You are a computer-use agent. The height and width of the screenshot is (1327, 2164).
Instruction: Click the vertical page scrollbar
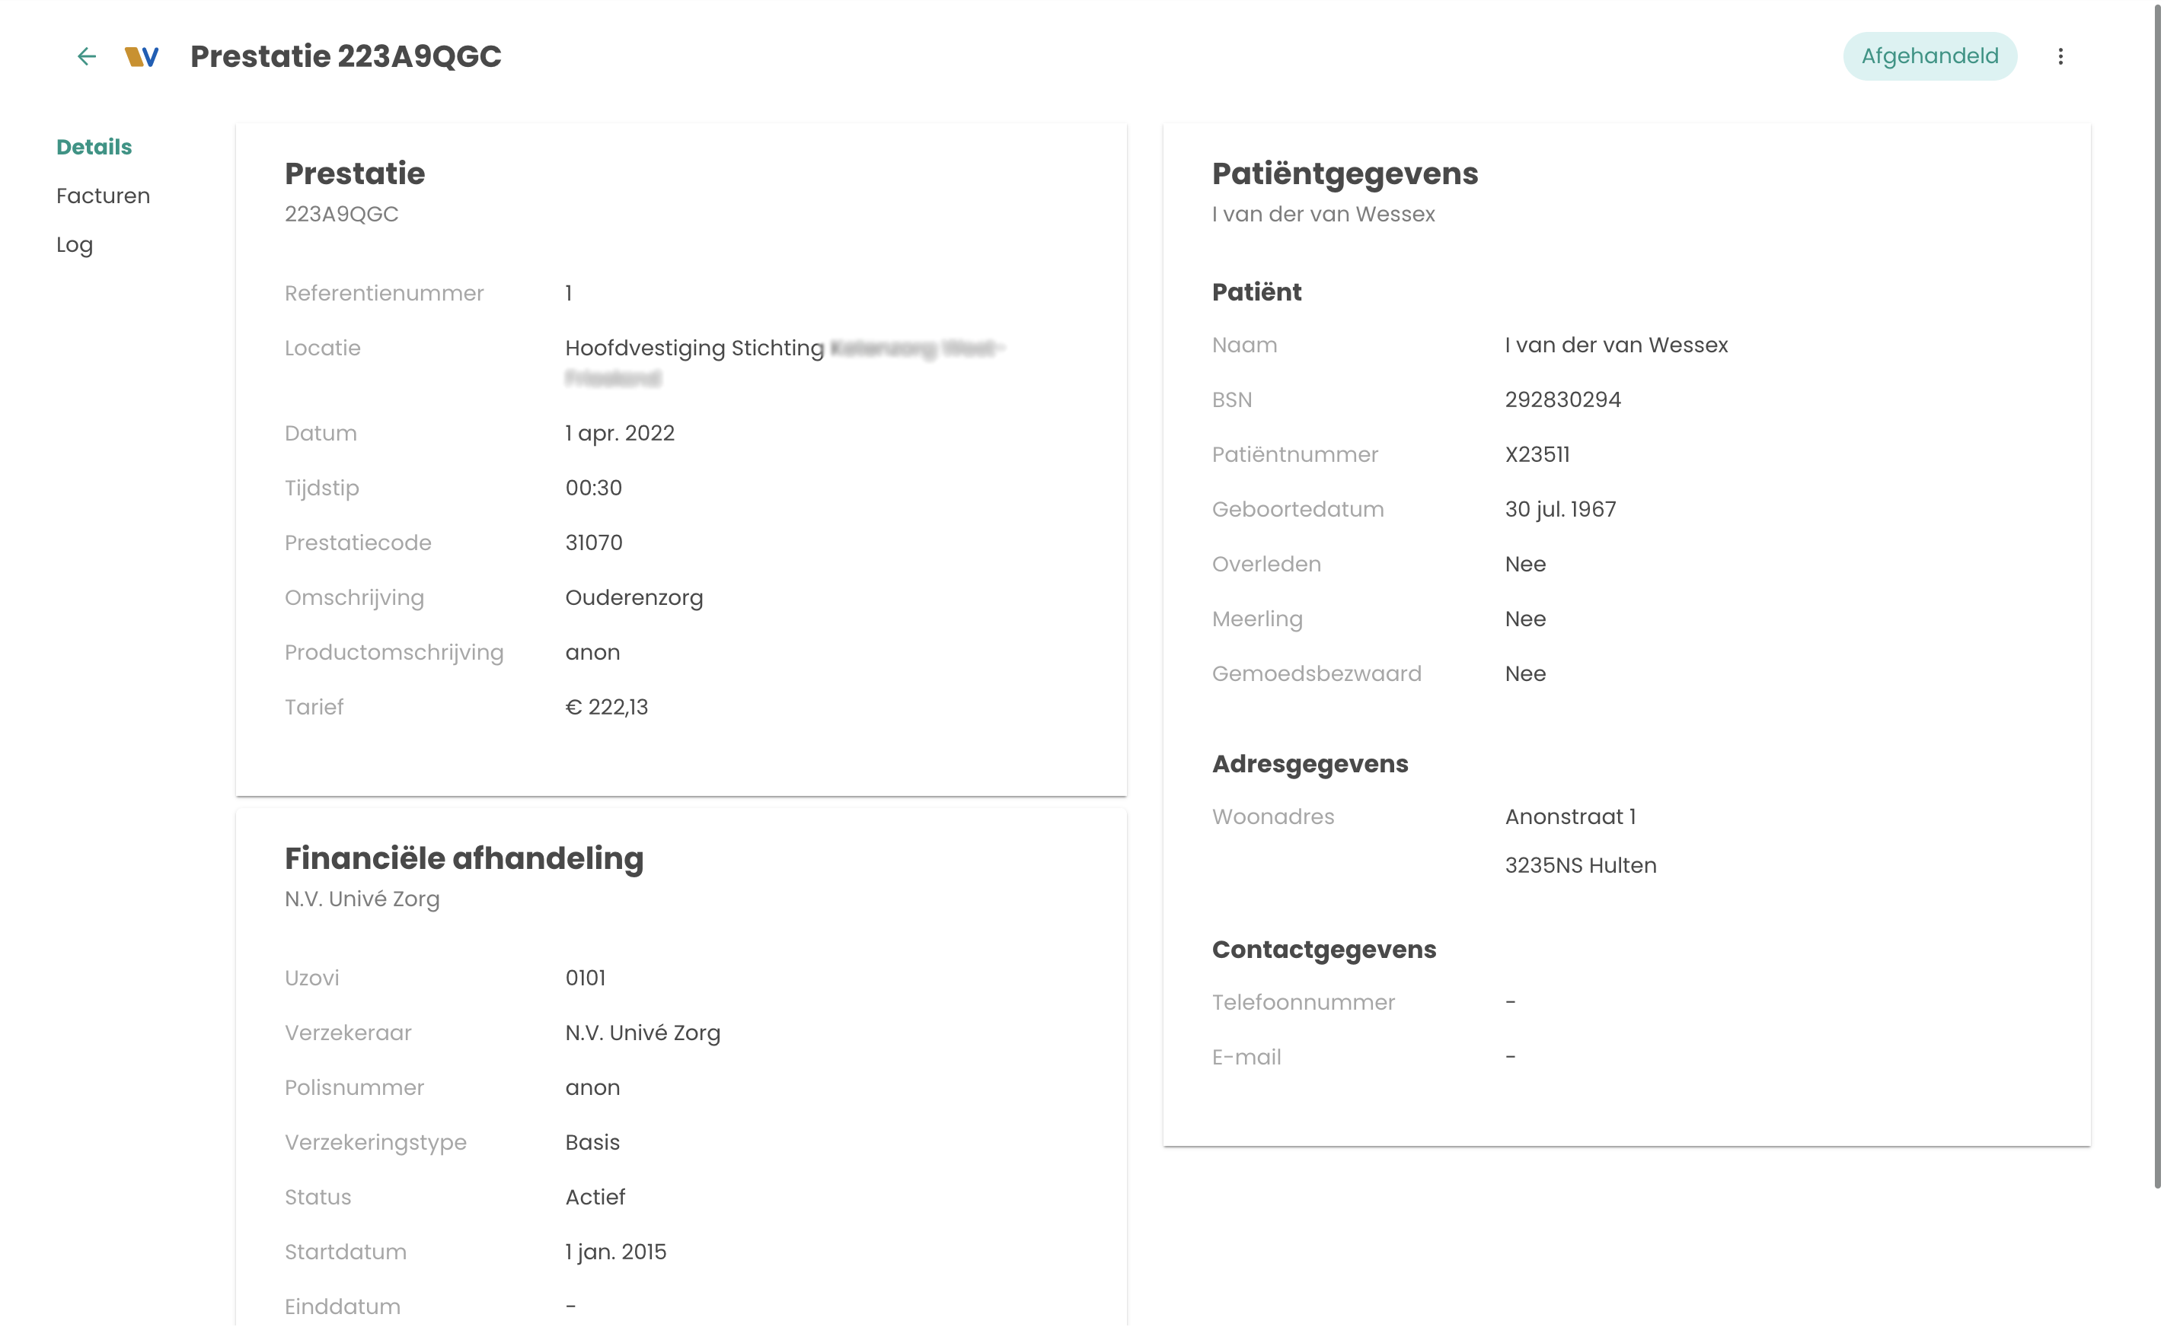[2156, 597]
